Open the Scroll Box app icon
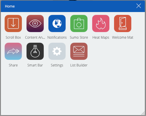Screen dimensions: 146x116 [x=13, y=23]
